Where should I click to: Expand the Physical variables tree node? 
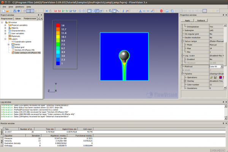pos(5,25)
